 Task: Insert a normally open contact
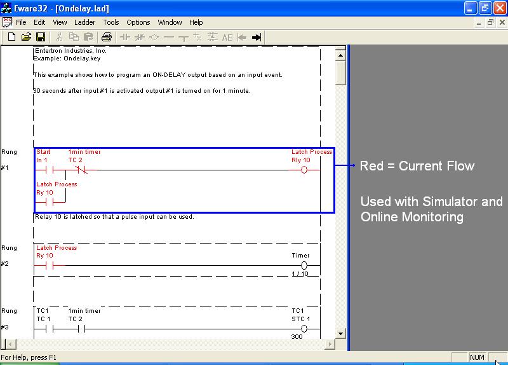point(125,38)
